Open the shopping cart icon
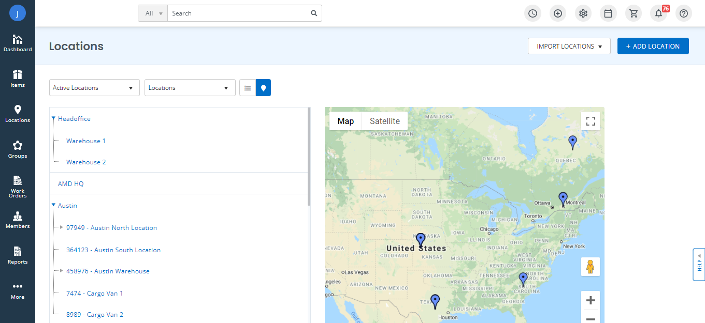Screen dimensions: 705x323 tap(634, 13)
